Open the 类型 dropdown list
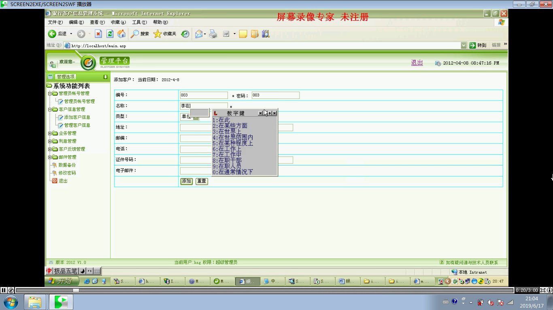The image size is (553, 310). click(x=196, y=117)
